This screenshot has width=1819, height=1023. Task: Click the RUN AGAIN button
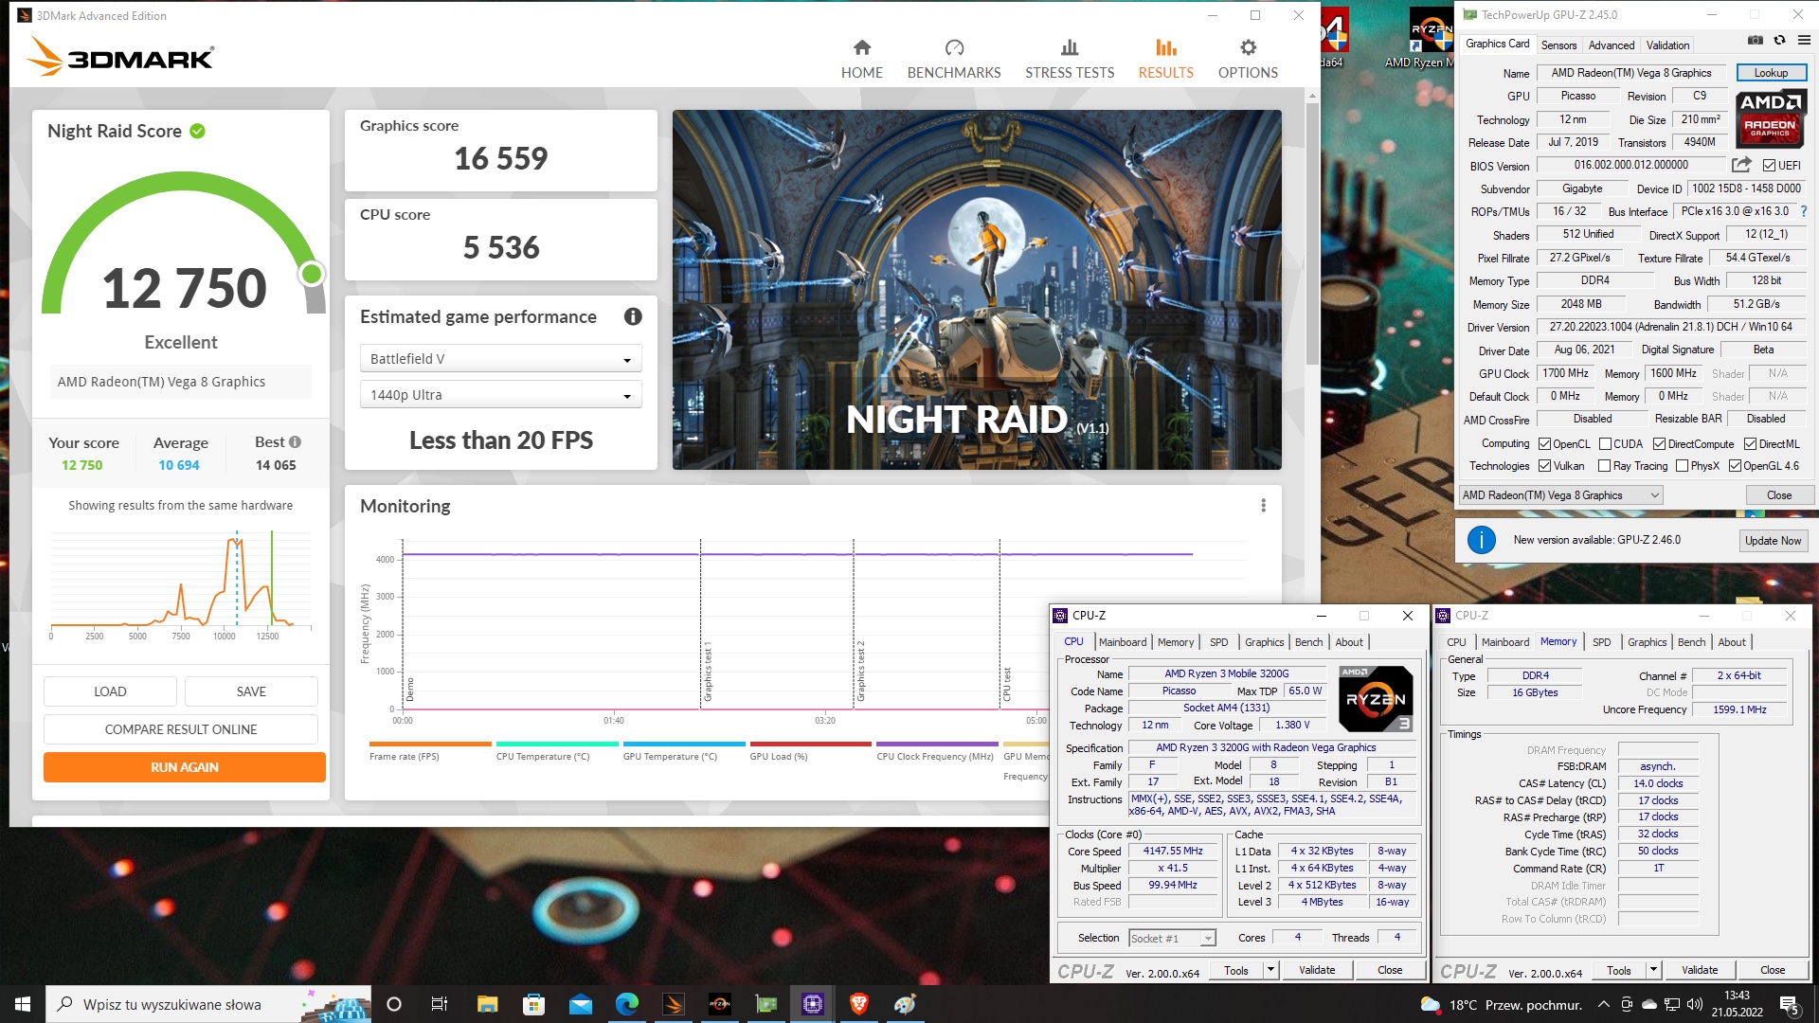click(185, 767)
